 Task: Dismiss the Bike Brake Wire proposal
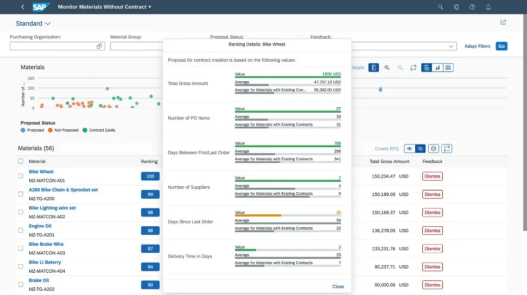[x=433, y=248]
